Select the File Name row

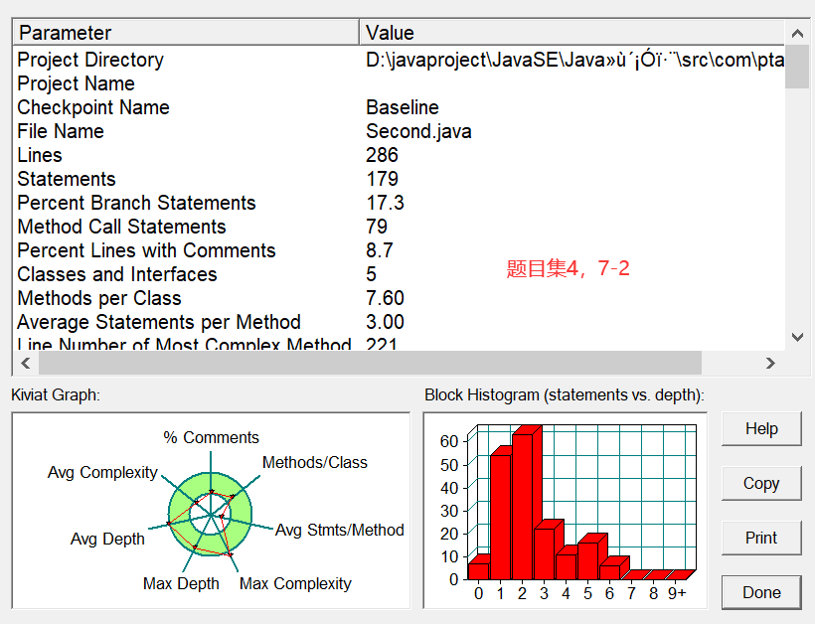point(399,131)
